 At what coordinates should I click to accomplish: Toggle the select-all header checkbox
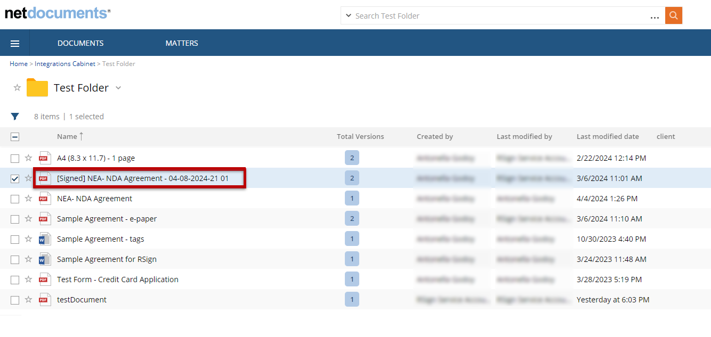point(15,137)
